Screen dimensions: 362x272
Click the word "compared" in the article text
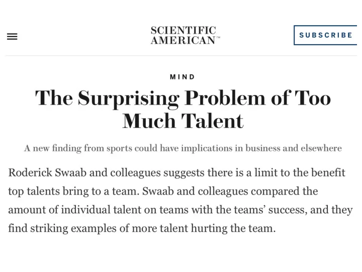(x=275, y=192)
